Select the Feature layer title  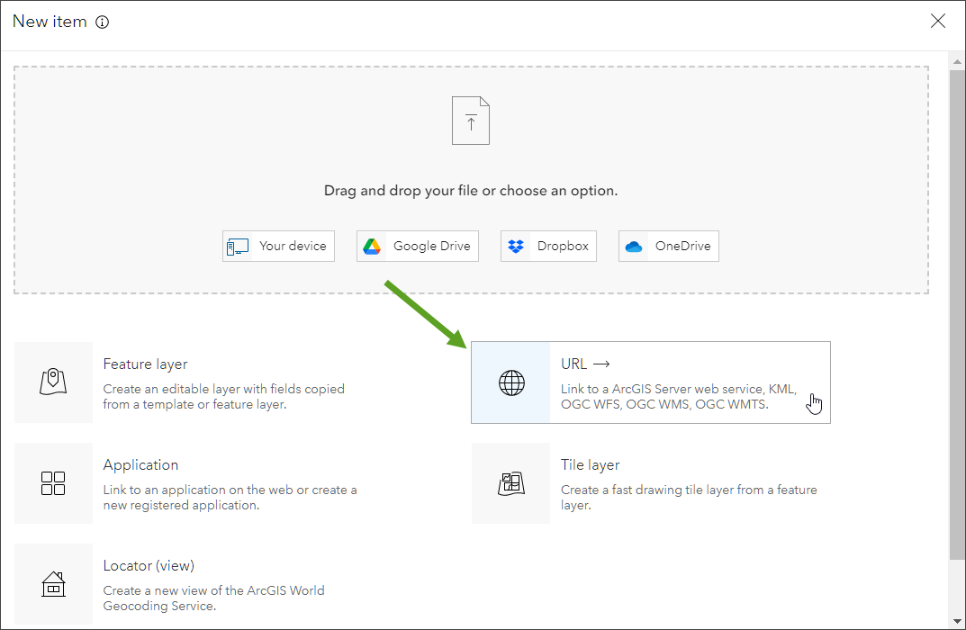145,364
